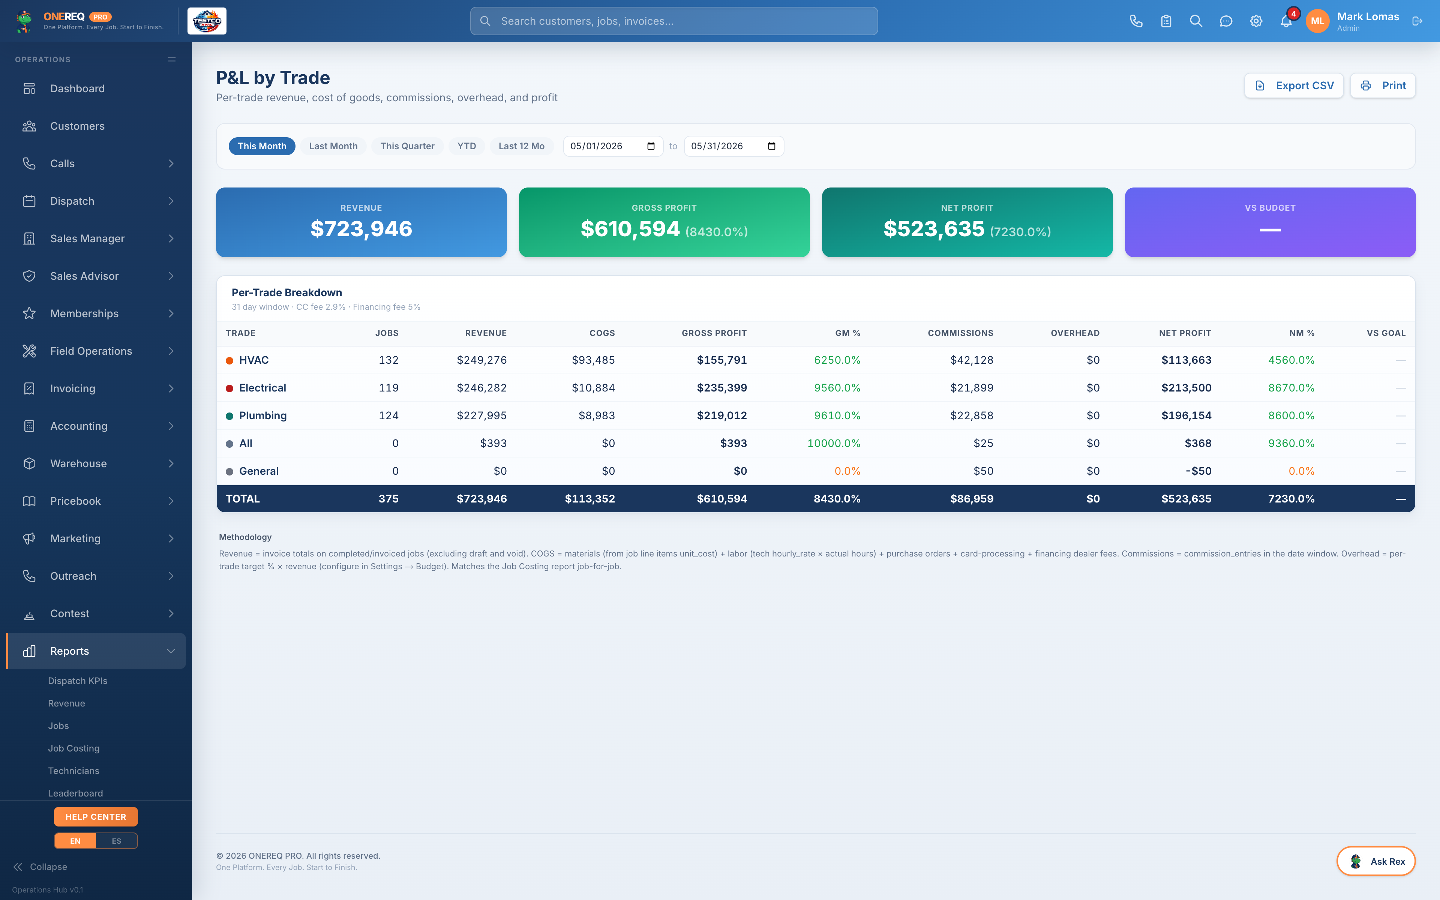
Task: Click the Marketing megaphone icon
Action: coord(29,539)
